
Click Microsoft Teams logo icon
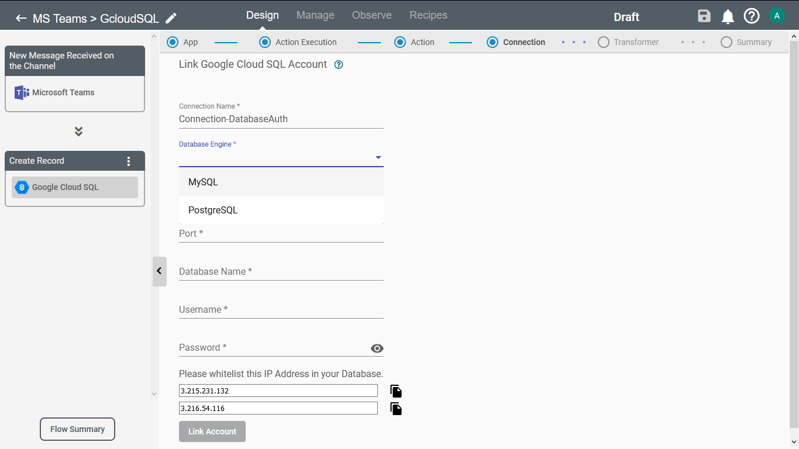22,92
